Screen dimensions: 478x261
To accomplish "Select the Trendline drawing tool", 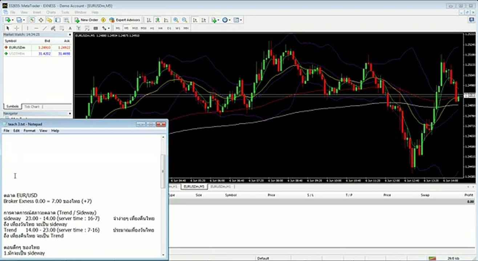I will pos(45,28).
